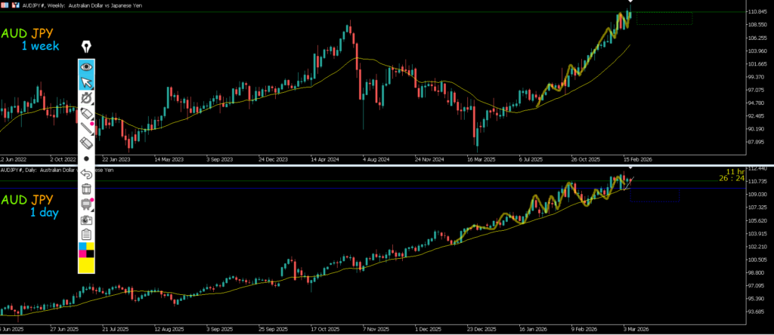Choose the straight line drawing tool

86,128
